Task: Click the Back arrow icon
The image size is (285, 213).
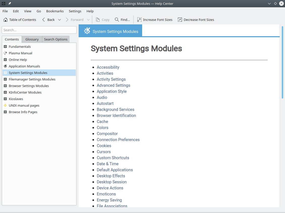Action: (43, 20)
